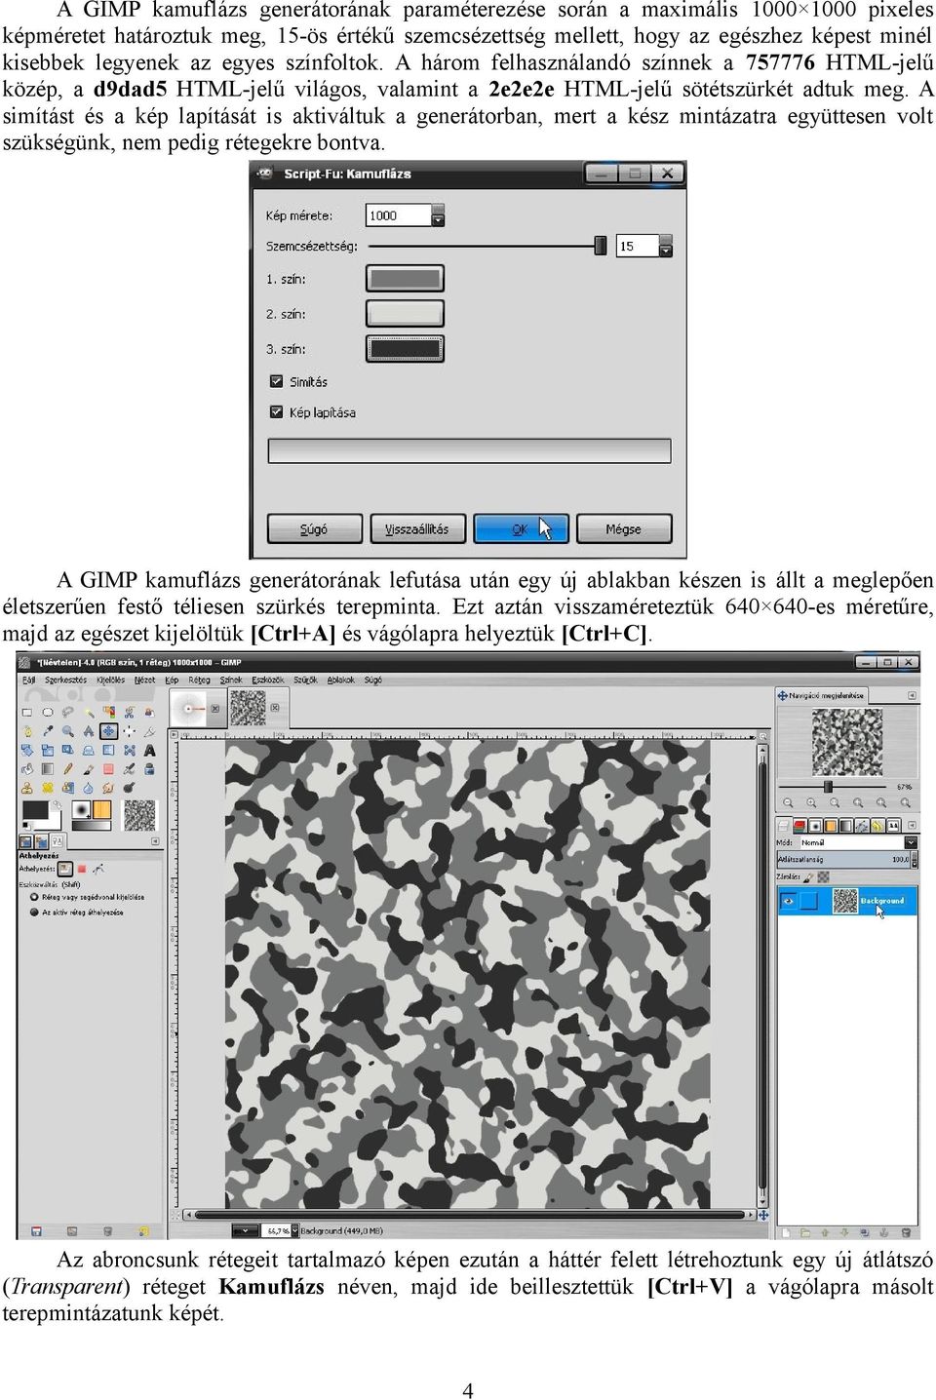Set move mode to layer icon
The image size is (936, 1400).
(65, 869)
